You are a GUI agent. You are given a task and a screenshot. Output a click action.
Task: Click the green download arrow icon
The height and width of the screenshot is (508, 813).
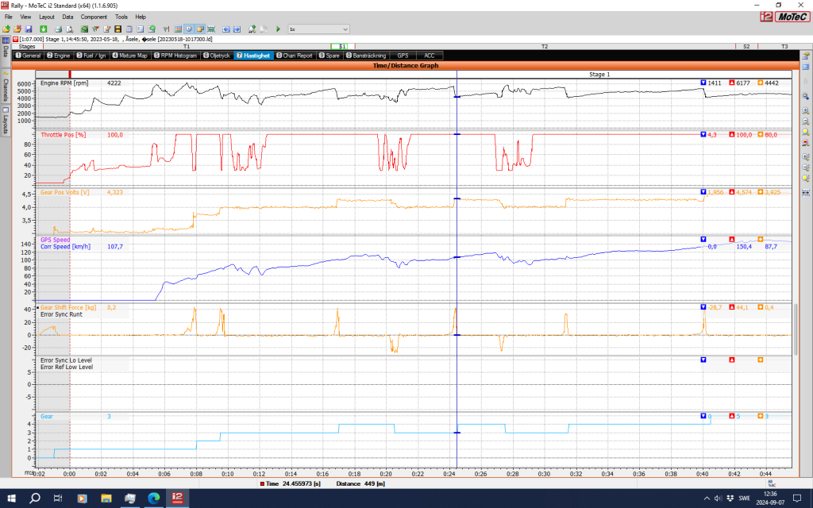pyautogui.click(x=44, y=29)
